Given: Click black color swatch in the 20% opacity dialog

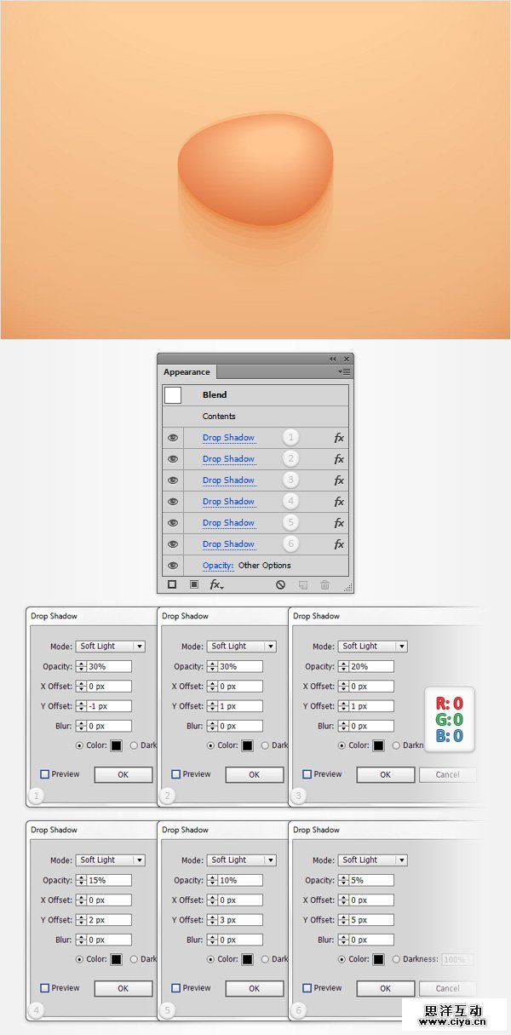Looking at the screenshot, I should 378,746.
